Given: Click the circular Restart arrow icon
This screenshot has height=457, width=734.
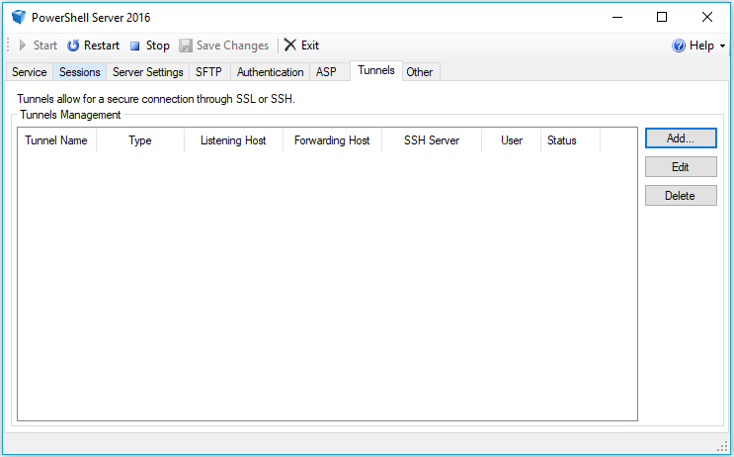Looking at the screenshot, I should [x=73, y=46].
